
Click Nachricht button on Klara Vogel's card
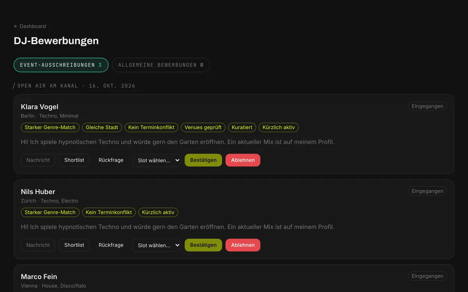coord(38,160)
